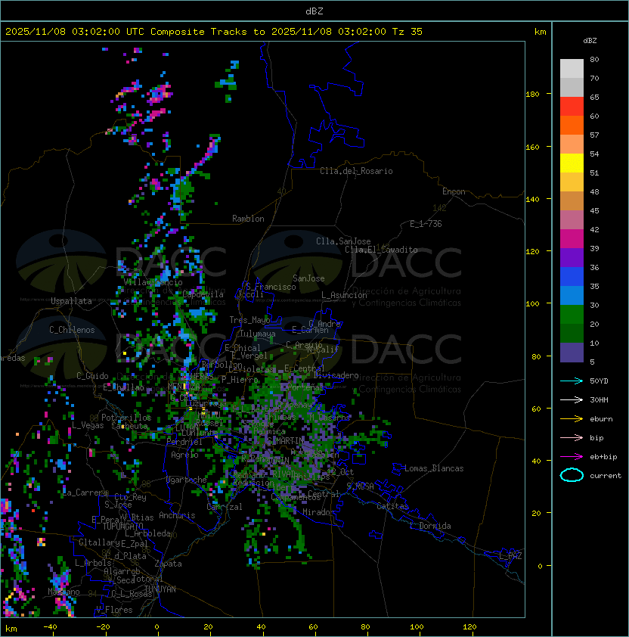Click the 'Carrizal' map label
Image resolution: width=629 pixels, height=637 pixels.
[x=225, y=507]
